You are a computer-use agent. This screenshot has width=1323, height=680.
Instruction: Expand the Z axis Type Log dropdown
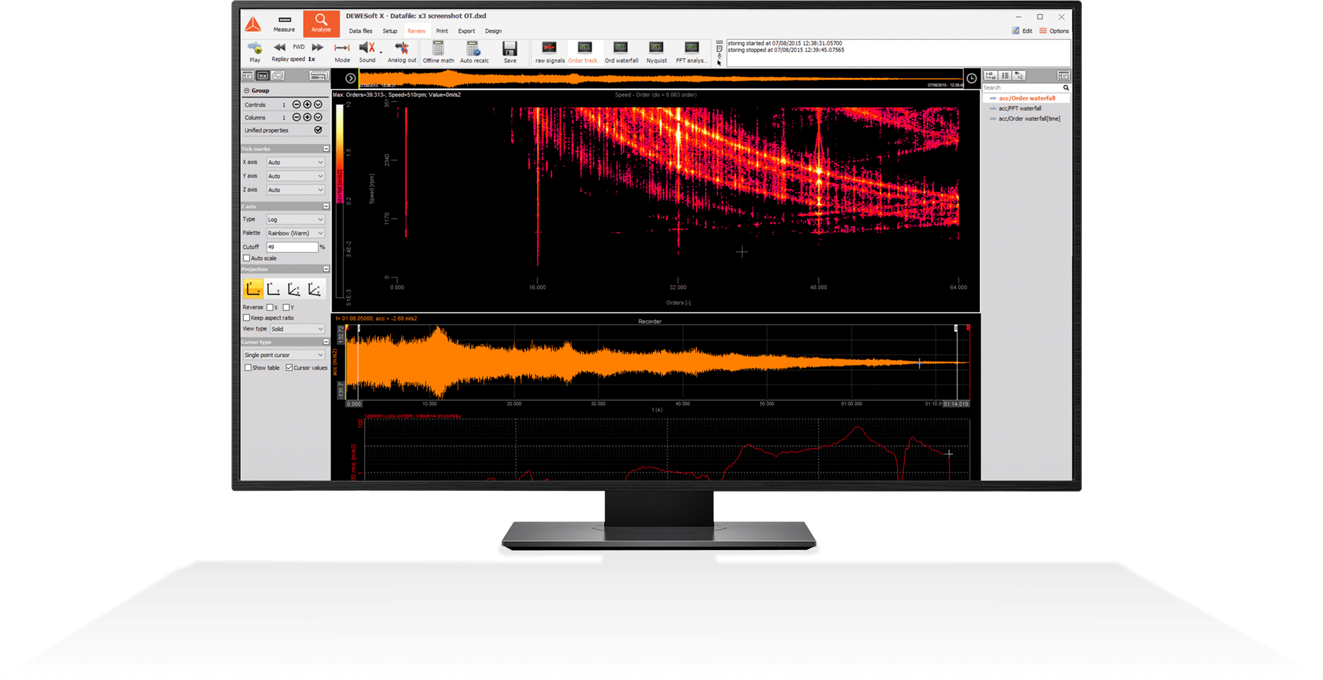tap(295, 219)
